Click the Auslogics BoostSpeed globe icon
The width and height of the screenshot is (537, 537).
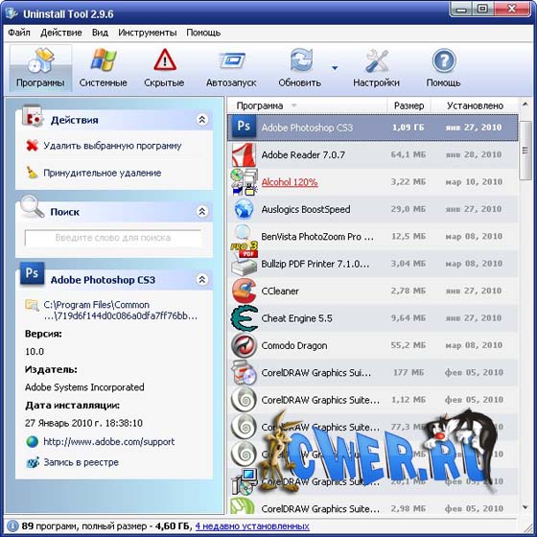pos(244,209)
